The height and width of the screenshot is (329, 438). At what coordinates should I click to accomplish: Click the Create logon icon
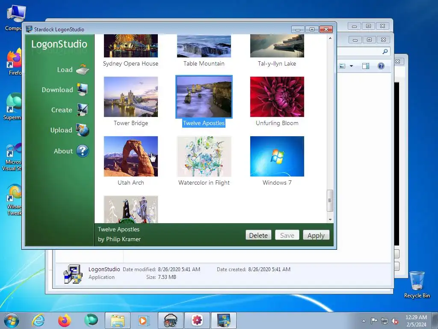pyautogui.click(x=83, y=110)
